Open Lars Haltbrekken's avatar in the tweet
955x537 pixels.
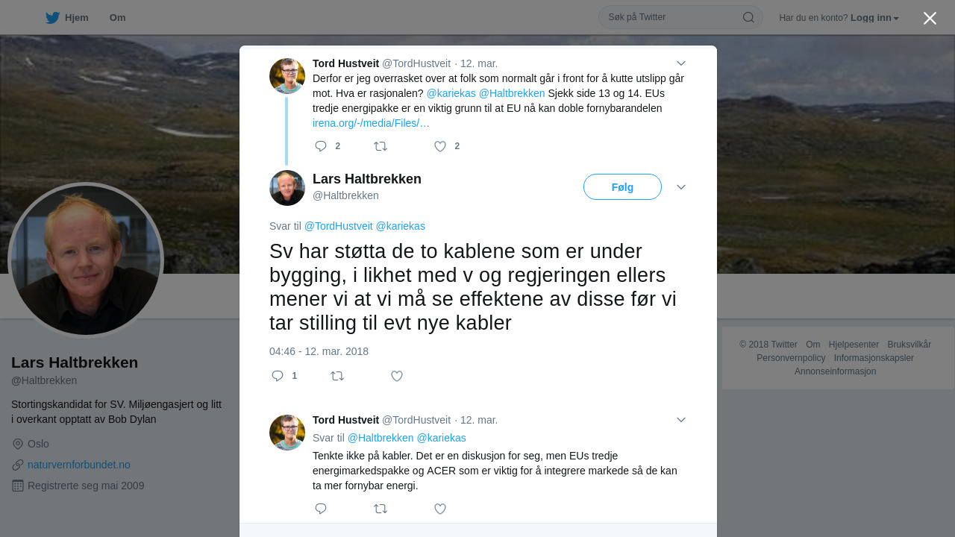pyautogui.click(x=287, y=188)
